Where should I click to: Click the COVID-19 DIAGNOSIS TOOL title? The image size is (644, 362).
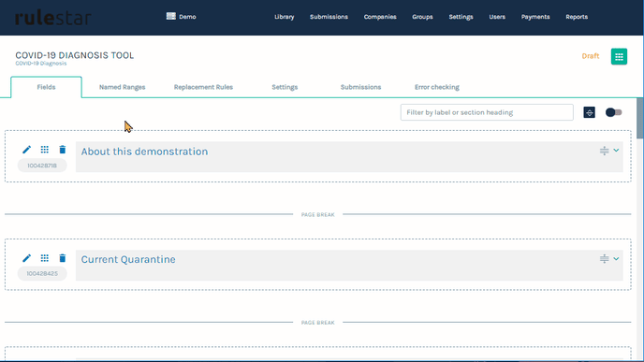[x=74, y=55]
